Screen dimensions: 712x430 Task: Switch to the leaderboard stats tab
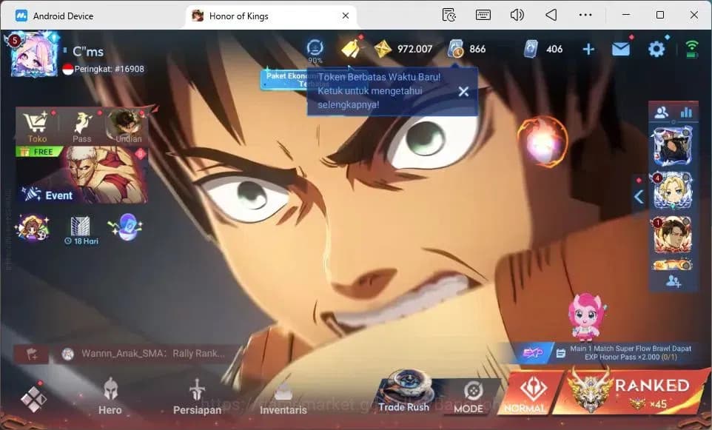click(x=685, y=112)
